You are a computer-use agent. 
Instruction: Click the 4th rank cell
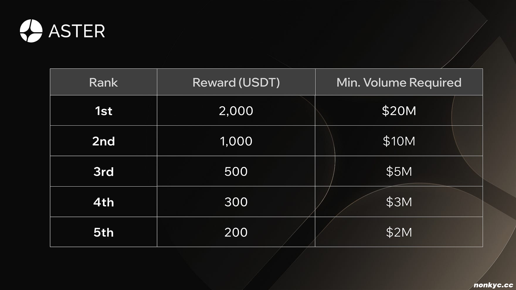103,202
